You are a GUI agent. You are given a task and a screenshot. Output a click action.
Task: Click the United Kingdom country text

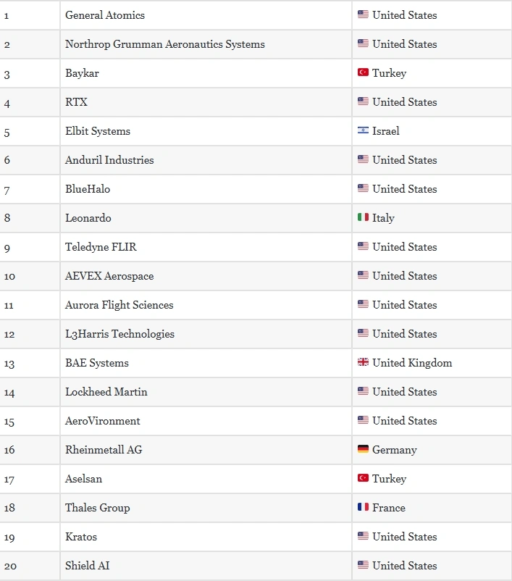pos(412,363)
